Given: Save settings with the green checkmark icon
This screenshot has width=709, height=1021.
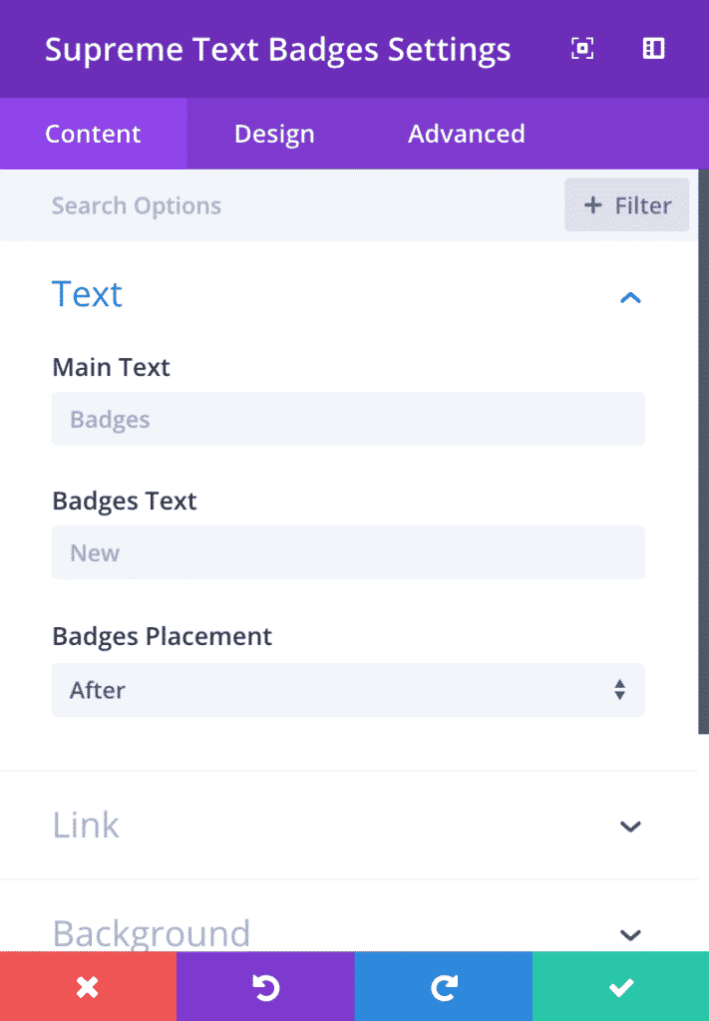Looking at the screenshot, I should (620, 986).
